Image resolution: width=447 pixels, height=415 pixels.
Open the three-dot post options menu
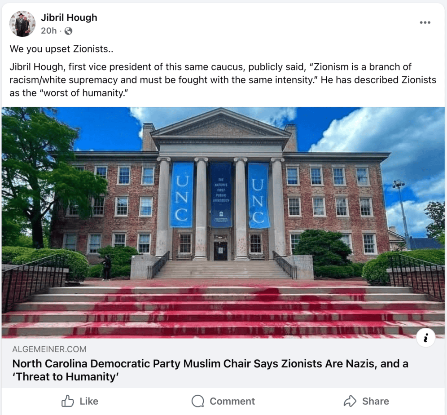pyautogui.click(x=425, y=22)
